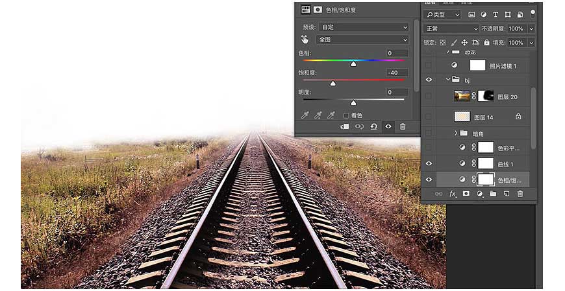The height and width of the screenshot is (291, 565).
Task: Click the lock position move icon
Action: tap(464, 42)
